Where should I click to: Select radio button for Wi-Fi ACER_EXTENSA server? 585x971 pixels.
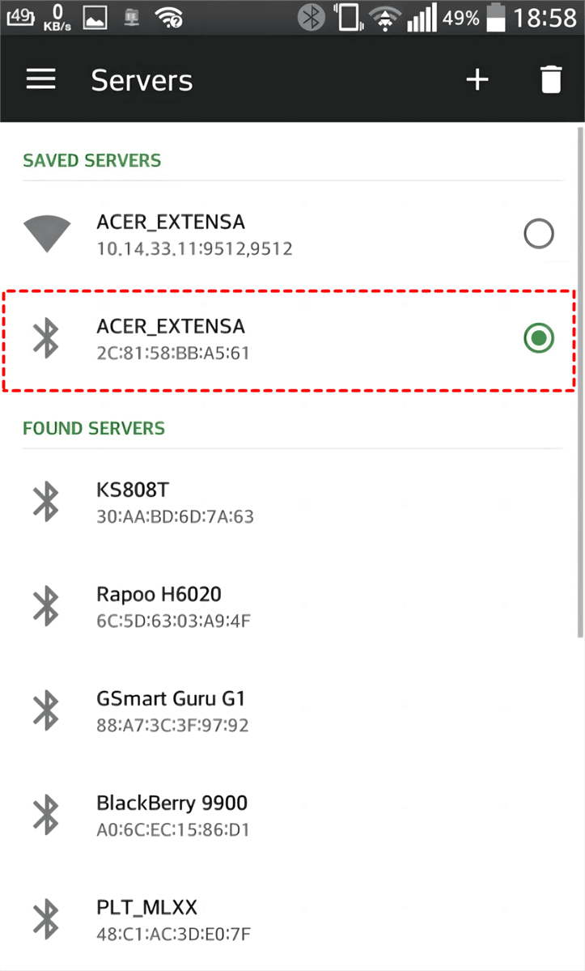click(x=539, y=235)
